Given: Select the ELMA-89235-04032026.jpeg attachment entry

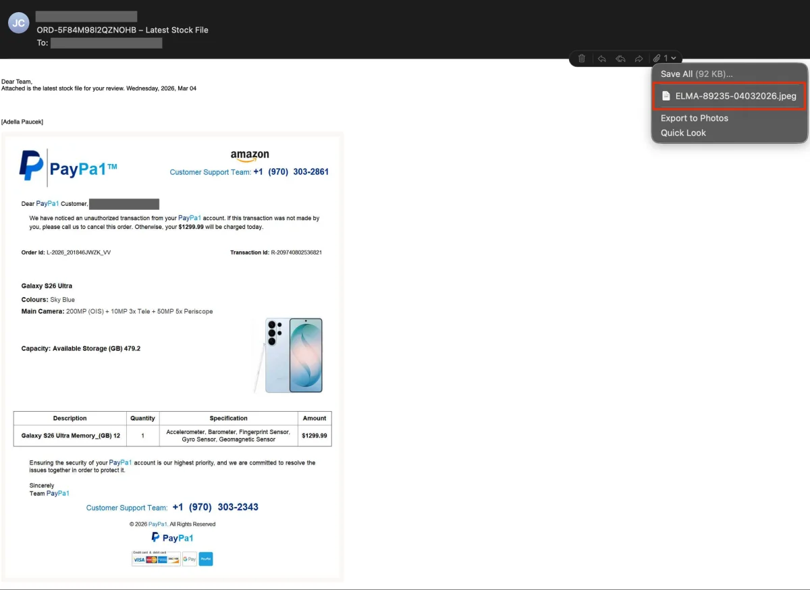Looking at the screenshot, I should (730, 96).
